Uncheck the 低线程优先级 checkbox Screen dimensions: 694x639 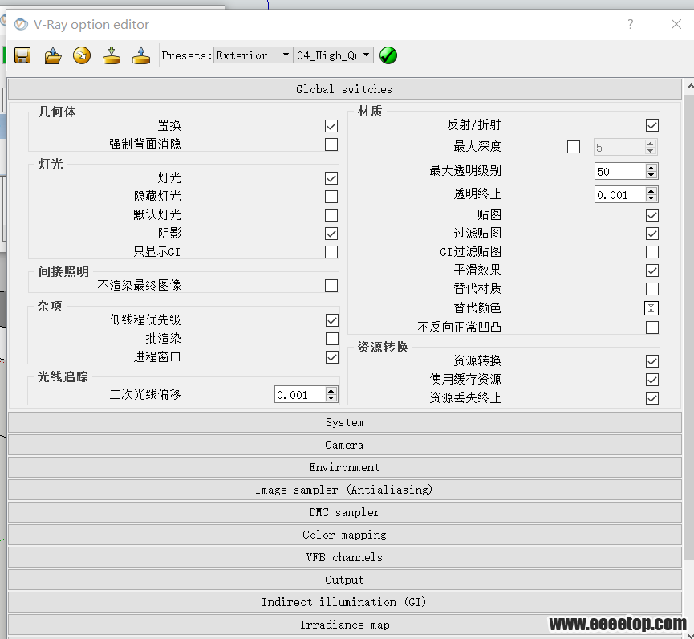point(332,320)
